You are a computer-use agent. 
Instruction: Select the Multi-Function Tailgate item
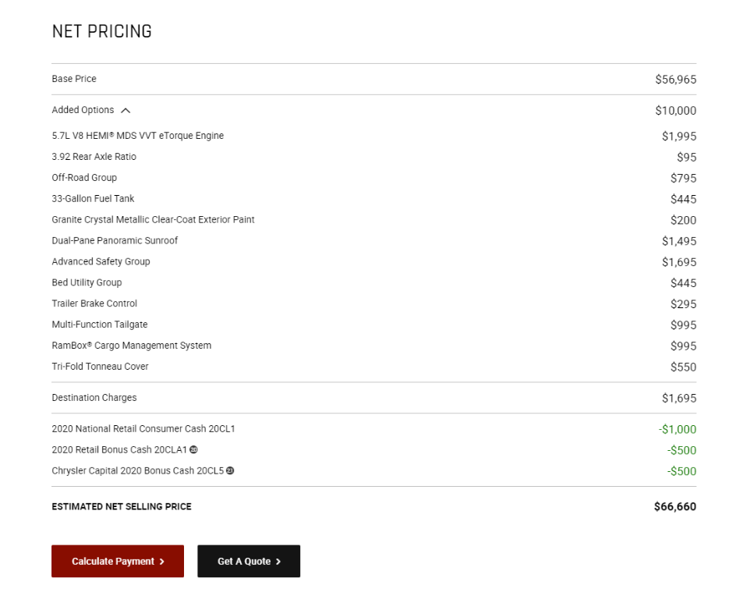pos(100,325)
